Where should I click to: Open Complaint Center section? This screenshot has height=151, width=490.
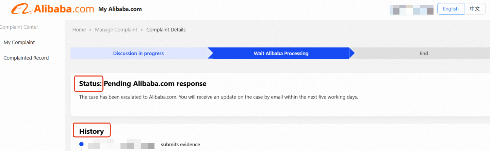coord(19,27)
